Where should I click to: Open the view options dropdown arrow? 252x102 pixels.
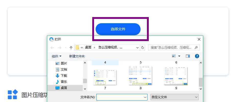[179, 56]
